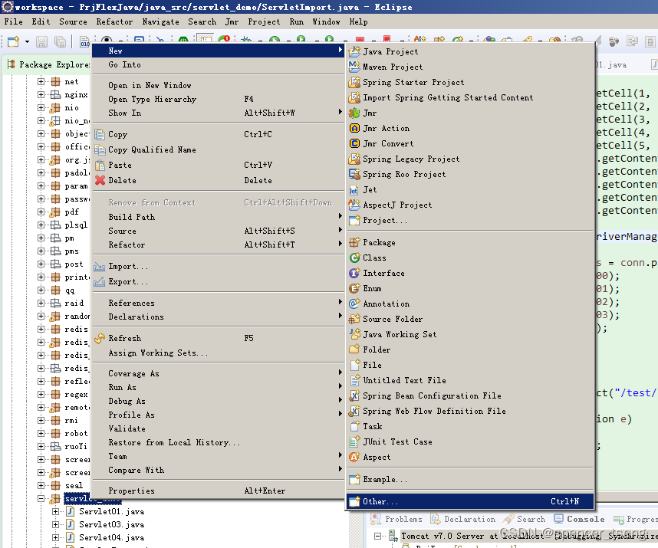This screenshot has width=658, height=548.
Task: Expand the pdf package node
Action: [41, 212]
